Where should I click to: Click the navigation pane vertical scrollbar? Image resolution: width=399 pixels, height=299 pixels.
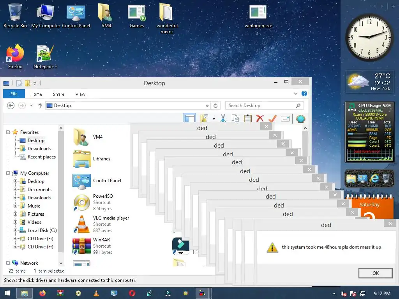(x=61, y=191)
